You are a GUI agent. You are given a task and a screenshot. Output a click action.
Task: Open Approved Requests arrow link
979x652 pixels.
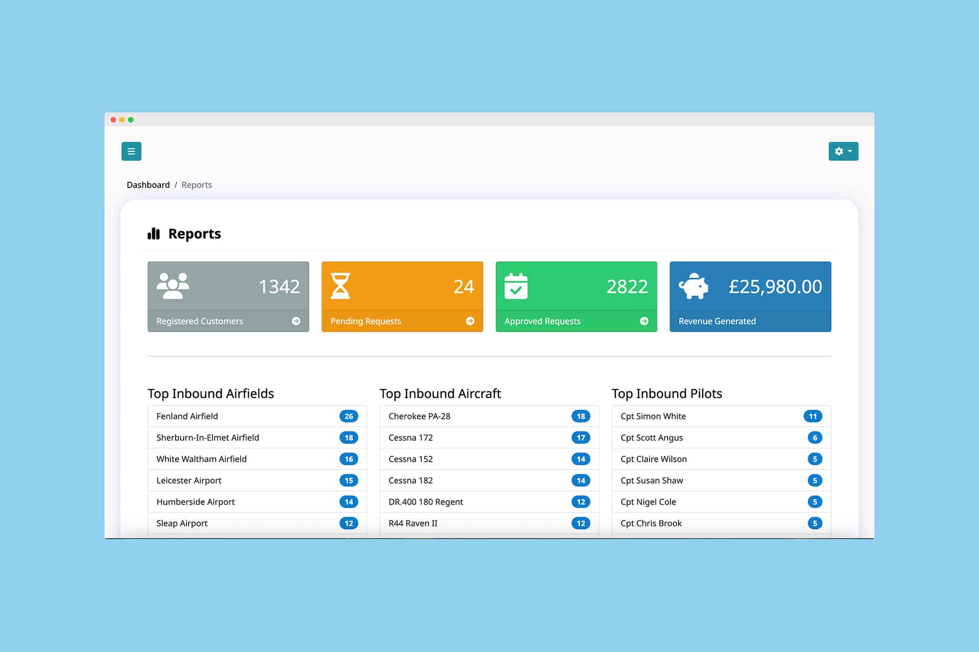point(644,321)
